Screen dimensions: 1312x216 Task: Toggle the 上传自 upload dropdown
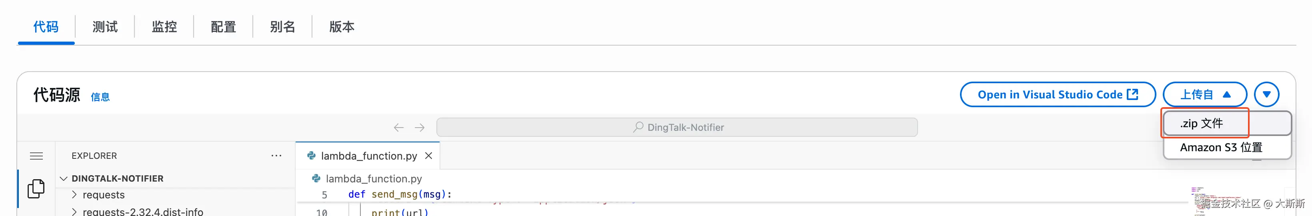1204,95
